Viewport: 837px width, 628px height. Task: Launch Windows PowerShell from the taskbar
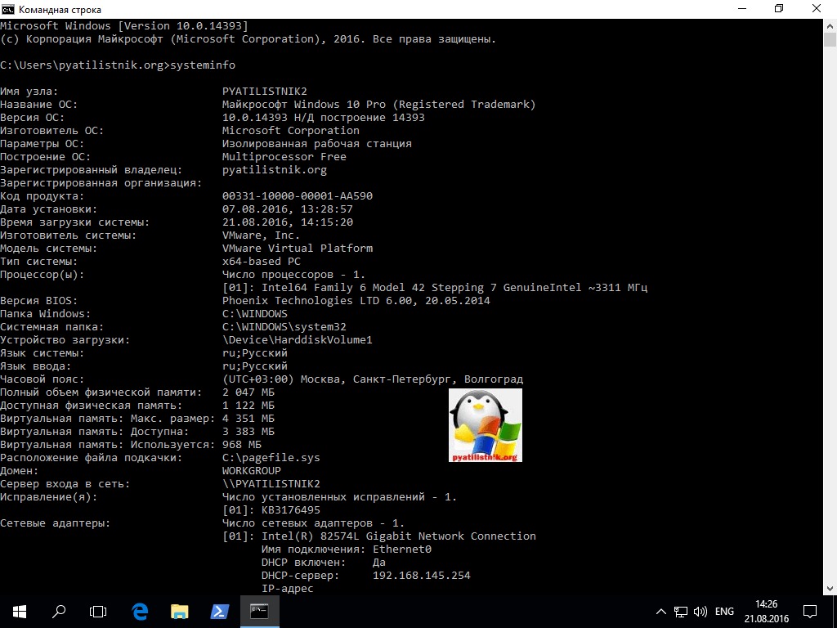point(220,611)
